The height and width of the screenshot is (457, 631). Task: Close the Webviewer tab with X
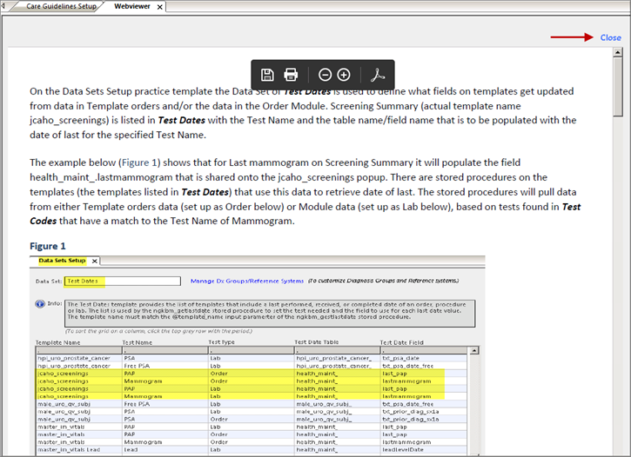(160, 7)
